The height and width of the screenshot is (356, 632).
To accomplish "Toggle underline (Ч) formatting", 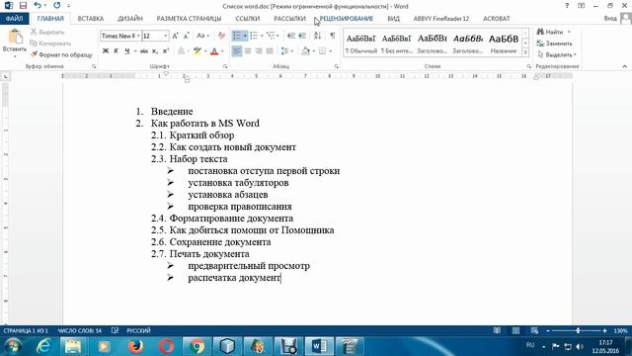I will click(127, 50).
